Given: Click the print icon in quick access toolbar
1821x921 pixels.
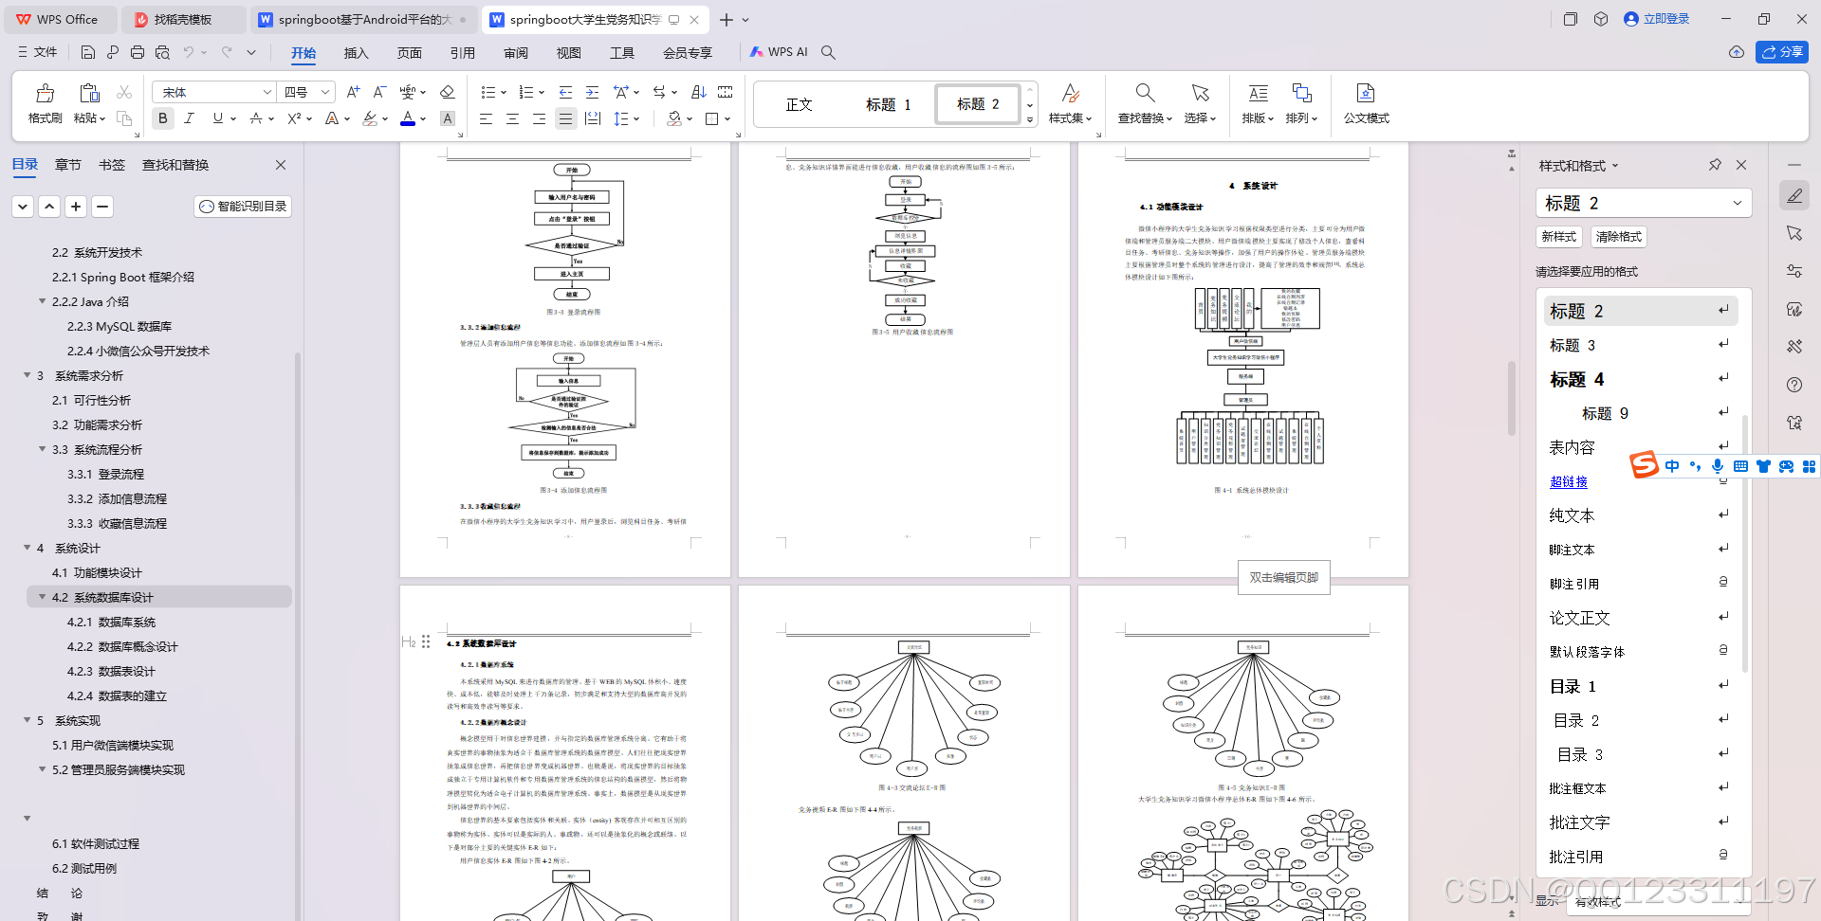Looking at the screenshot, I should (138, 52).
